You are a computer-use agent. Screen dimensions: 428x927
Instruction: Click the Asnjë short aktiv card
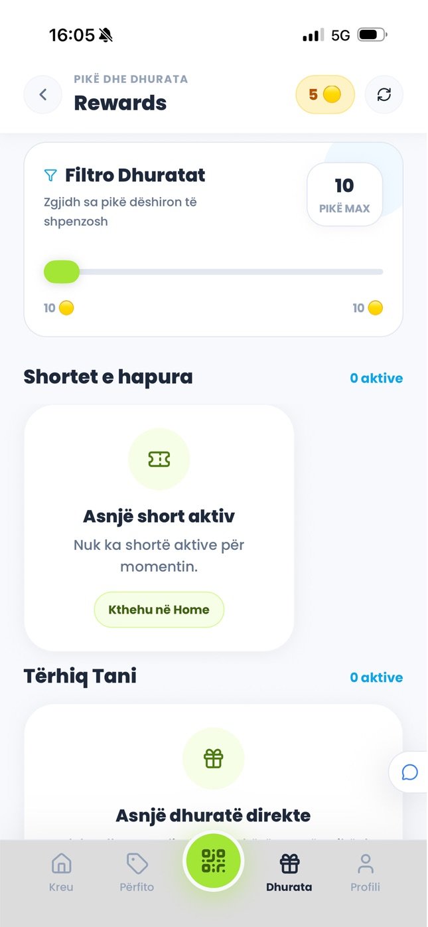pyautogui.click(x=159, y=528)
